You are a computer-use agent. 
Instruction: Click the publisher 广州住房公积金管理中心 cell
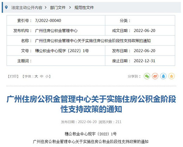pyautogui.click(x=56, y=31)
